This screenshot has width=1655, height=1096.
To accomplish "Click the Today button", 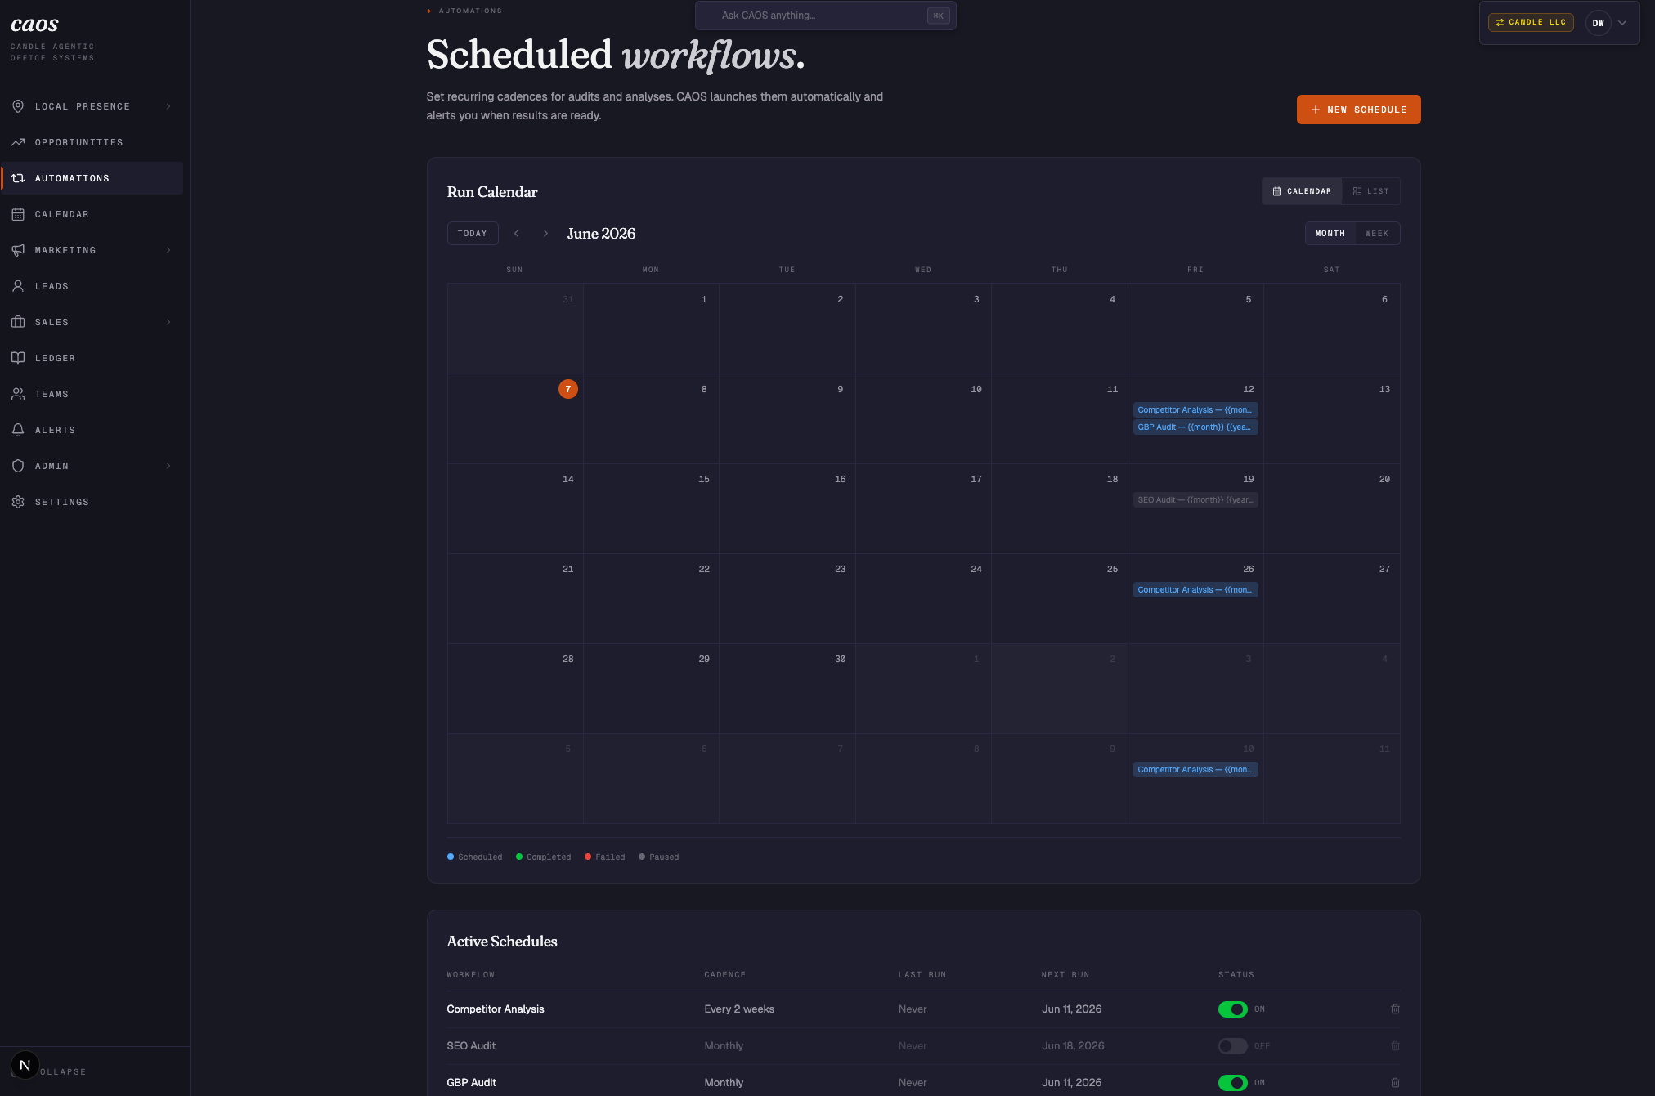I will [473, 234].
